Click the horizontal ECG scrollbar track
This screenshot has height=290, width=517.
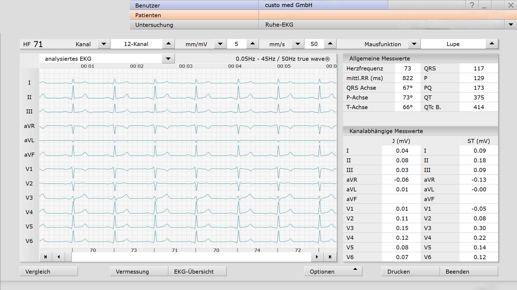click(191, 257)
